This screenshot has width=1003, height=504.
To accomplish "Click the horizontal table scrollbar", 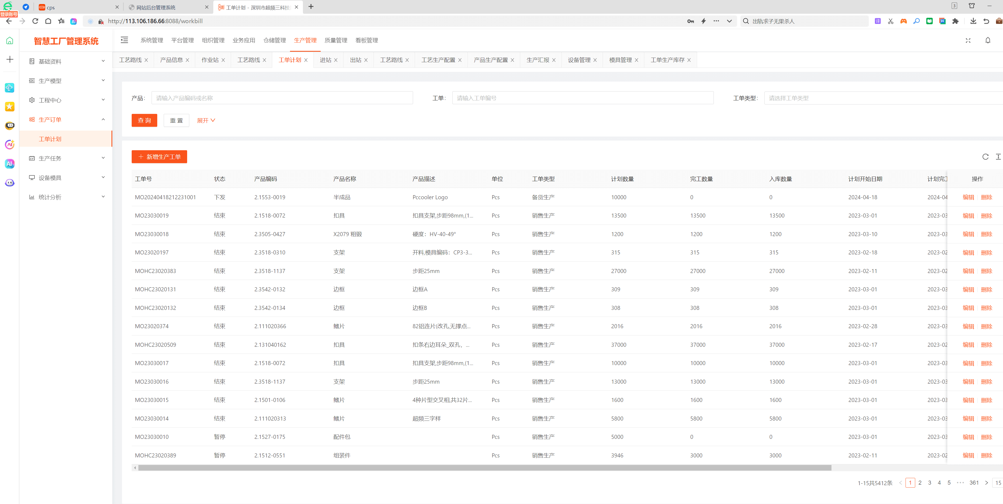I will (484, 468).
